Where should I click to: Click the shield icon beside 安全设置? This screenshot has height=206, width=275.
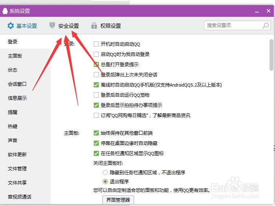tap(52, 25)
